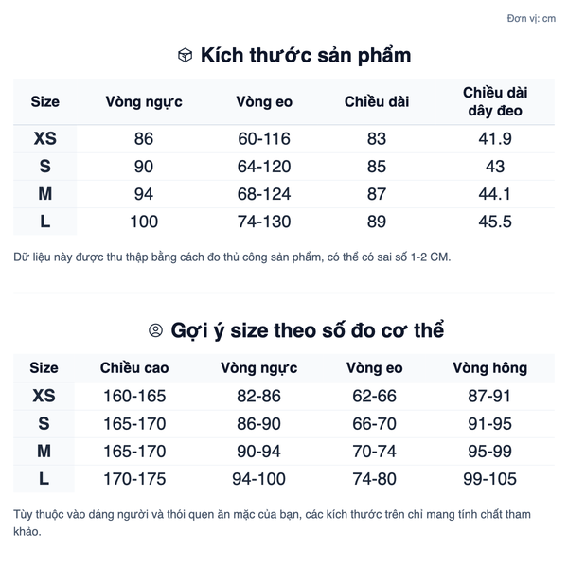The image size is (568, 568).
Task: Click the 41.9 strap length value
Action: point(495,139)
